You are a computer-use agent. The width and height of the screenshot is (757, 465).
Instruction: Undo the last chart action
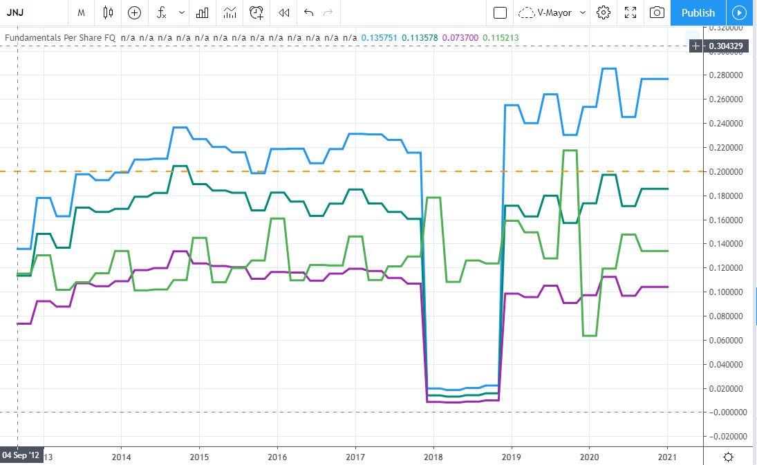pyautogui.click(x=308, y=12)
